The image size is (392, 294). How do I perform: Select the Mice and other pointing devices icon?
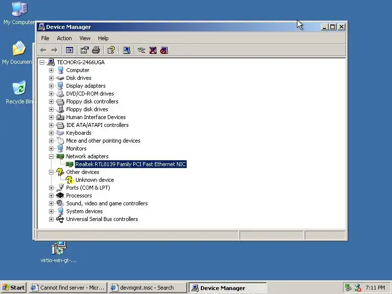point(60,141)
